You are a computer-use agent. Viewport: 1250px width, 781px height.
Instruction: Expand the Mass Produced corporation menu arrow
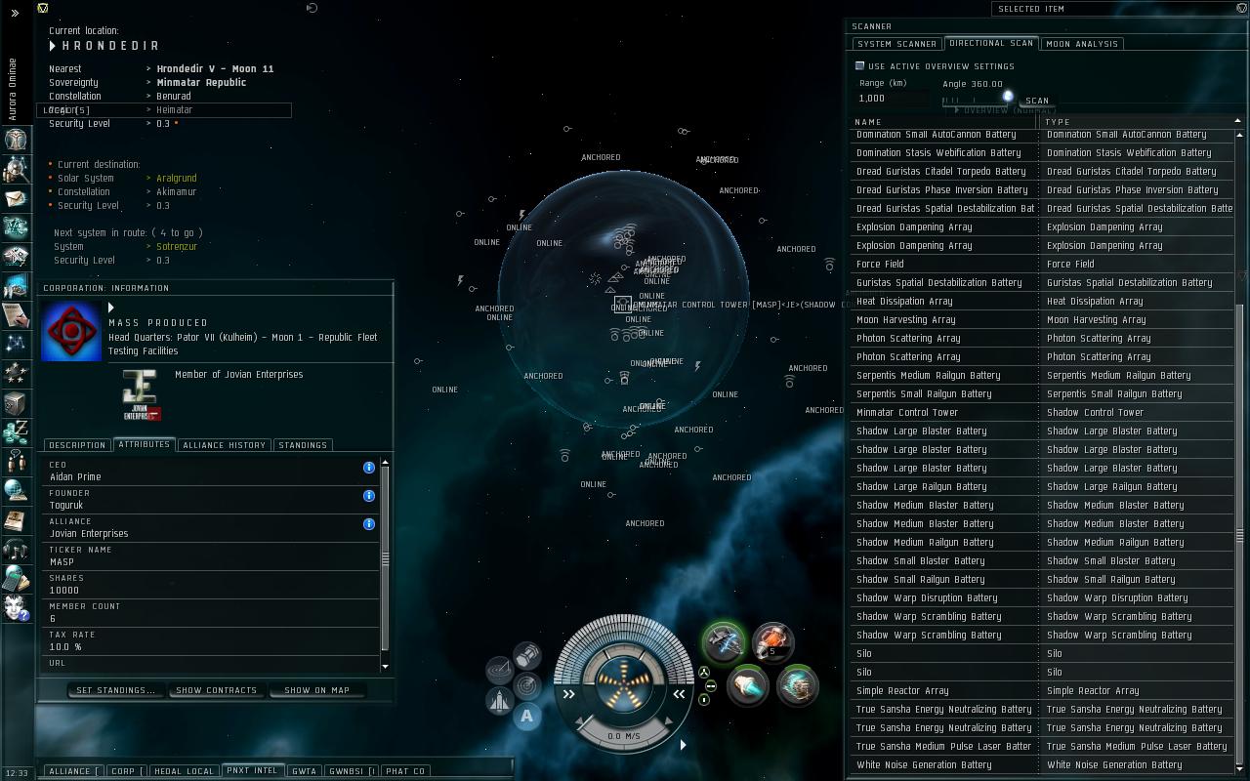111,308
